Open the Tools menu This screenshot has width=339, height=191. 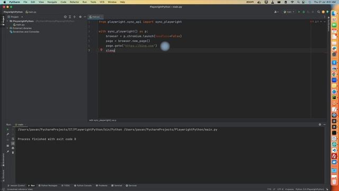(93, 2)
